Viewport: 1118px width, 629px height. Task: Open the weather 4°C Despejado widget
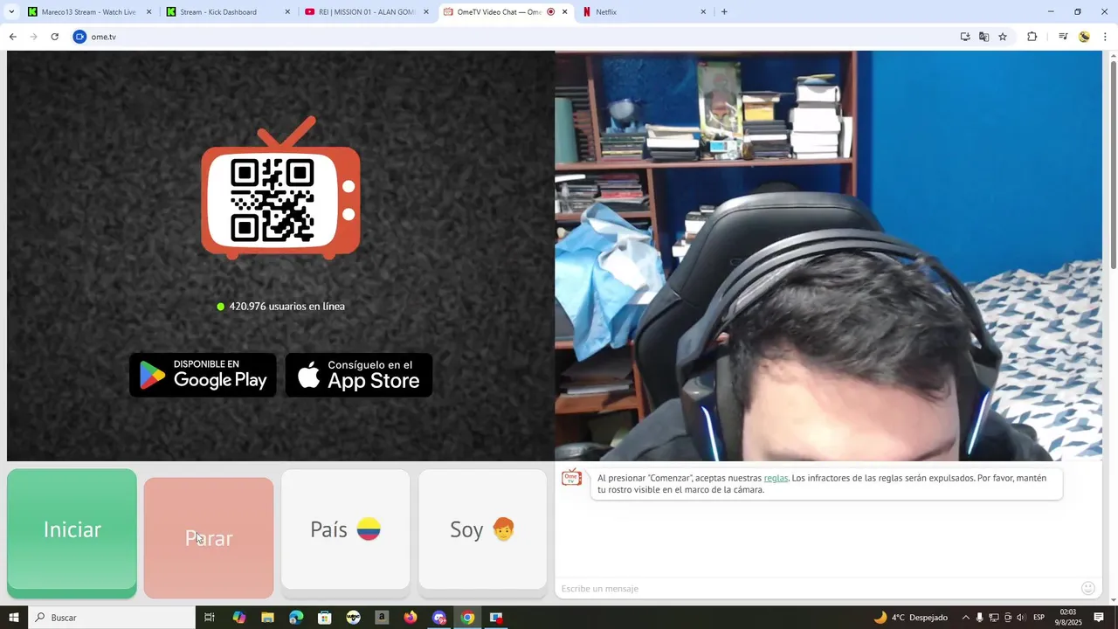pyautogui.click(x=910, y=618)
